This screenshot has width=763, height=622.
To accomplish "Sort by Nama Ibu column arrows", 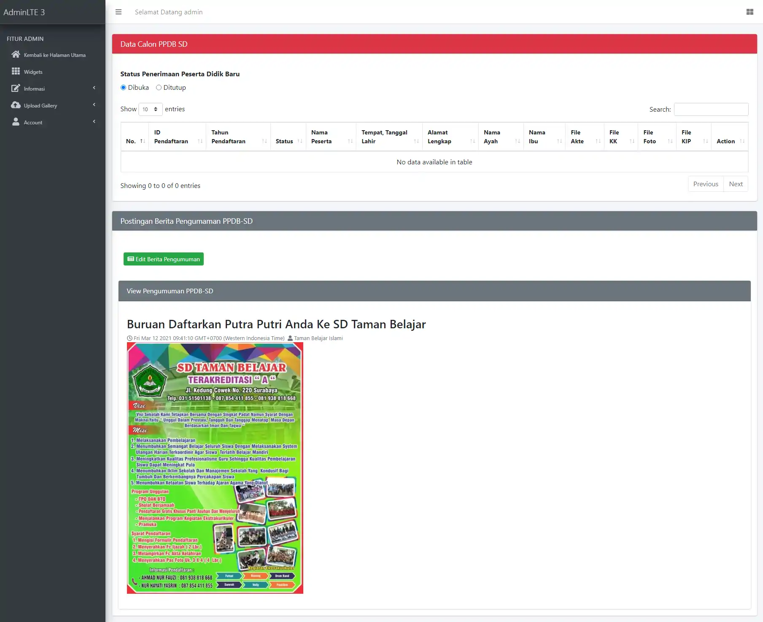I will point(559,141).
